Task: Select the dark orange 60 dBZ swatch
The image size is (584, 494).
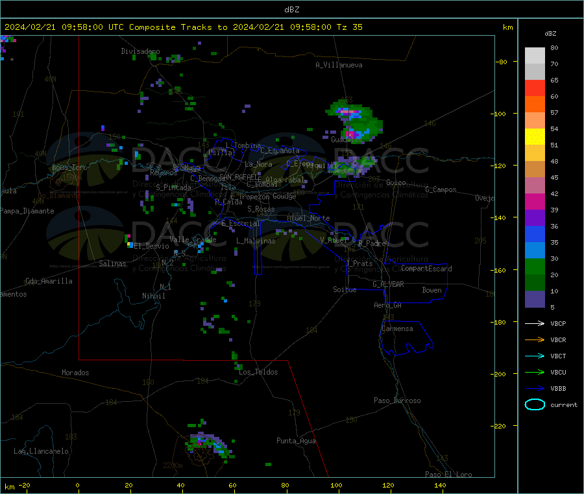Action: click(x=535, y=104)
